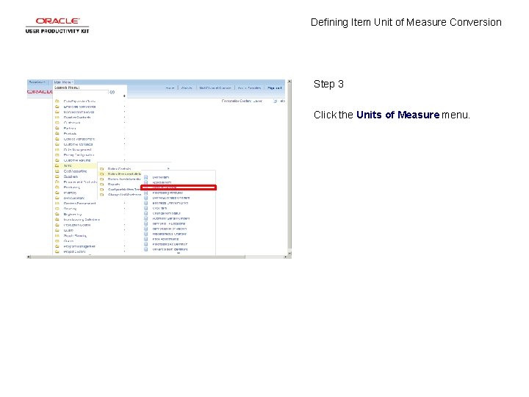Screen dimensions: 529x397
Task: Open the Forecasting Attributes page
Action: (x=168, y=193)
